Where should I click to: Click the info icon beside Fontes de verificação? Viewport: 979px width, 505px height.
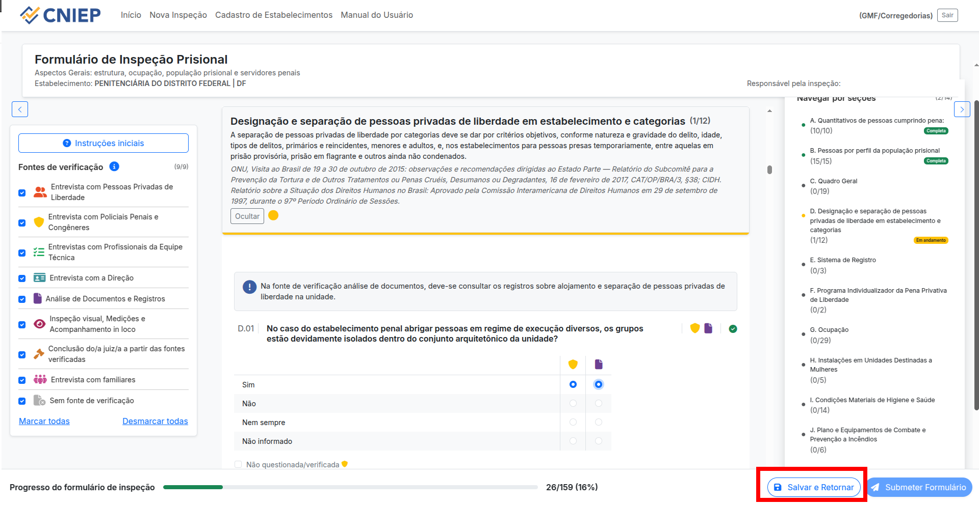[x=114, y=166]
